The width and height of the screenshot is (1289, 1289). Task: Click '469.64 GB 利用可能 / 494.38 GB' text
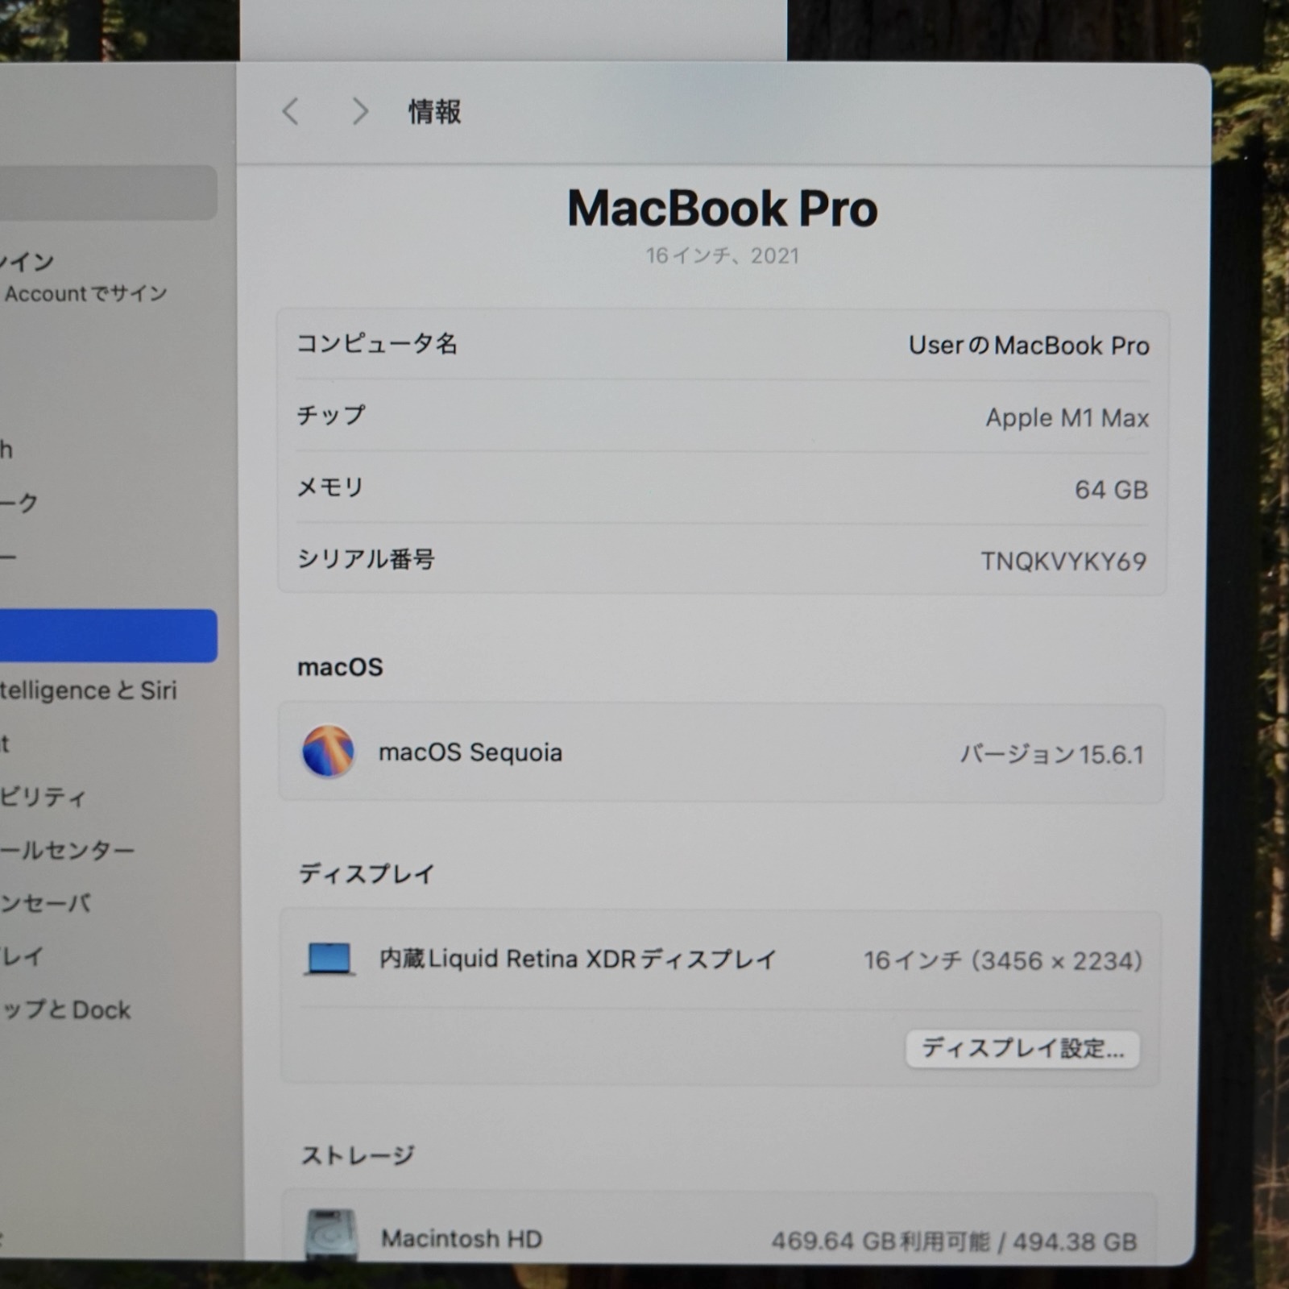954,1241
